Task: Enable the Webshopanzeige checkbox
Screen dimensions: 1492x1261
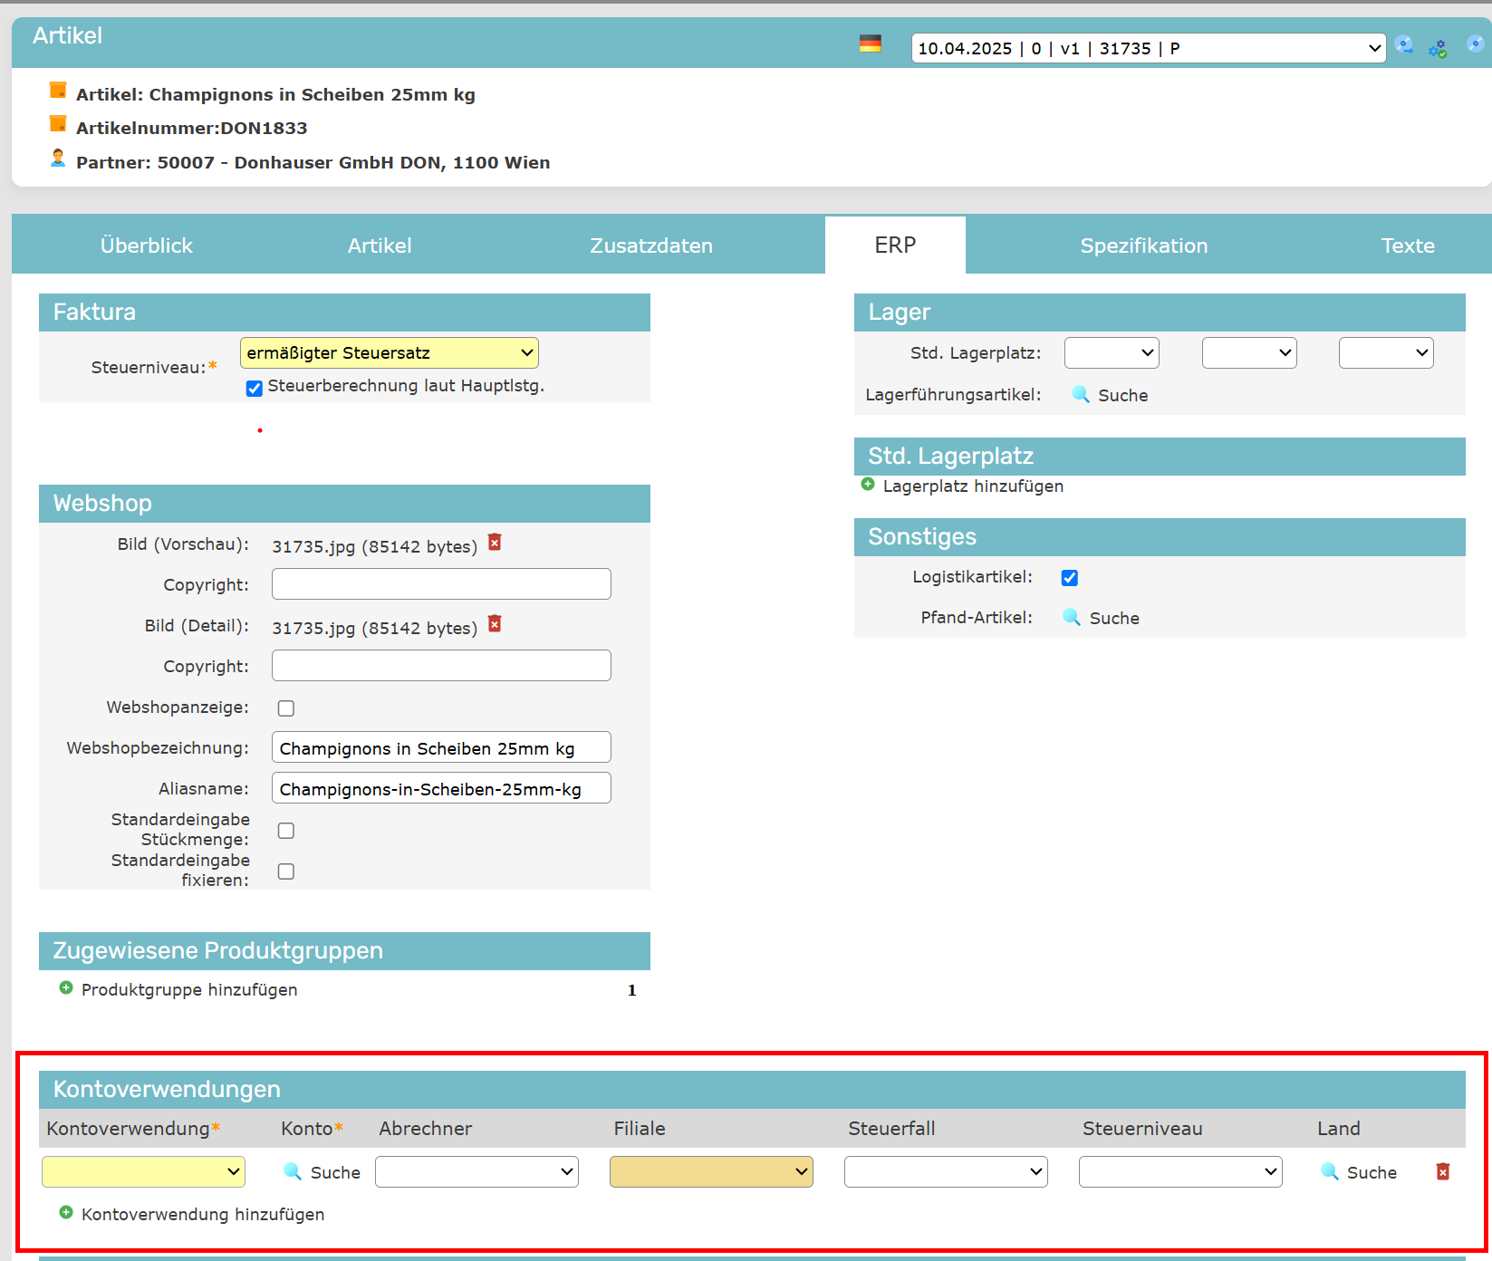Action: [286, 708]
